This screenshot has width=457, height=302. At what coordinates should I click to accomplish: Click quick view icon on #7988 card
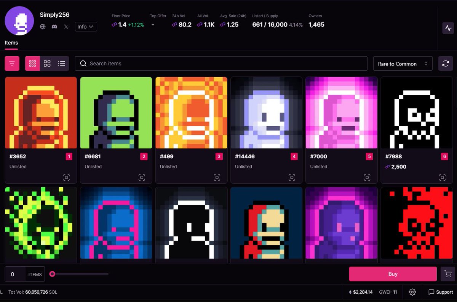[442, 177]
